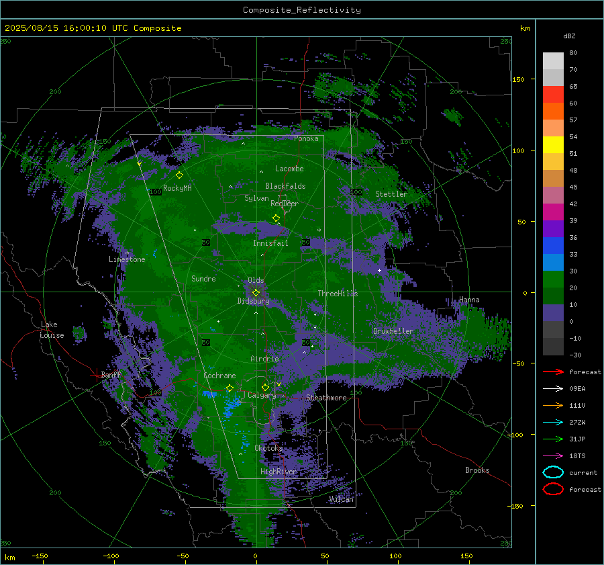Click the red cross marker at Banff
The height and width of the screenshot is (565, 604).
coord(95,375)
